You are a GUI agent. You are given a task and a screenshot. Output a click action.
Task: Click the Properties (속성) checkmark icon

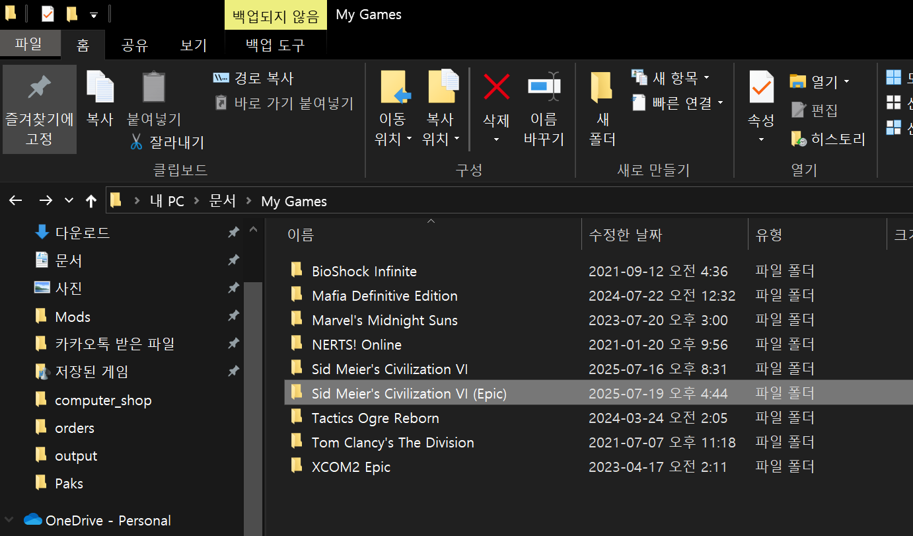coord(761,87)
